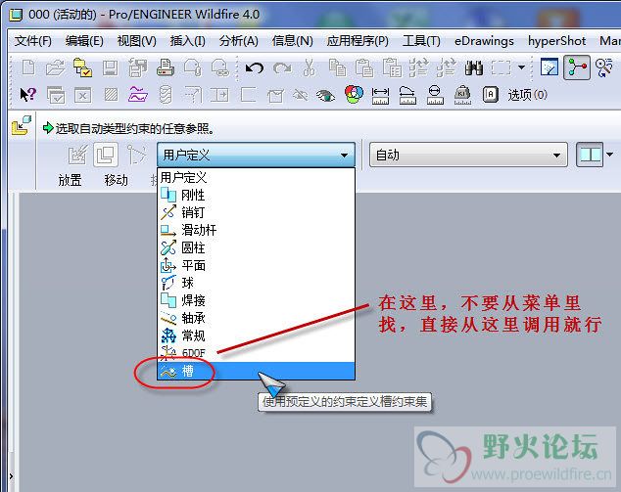Image resolution: width=621 pixels, height=492 pixels.
Task: Click the Cut scissors icon
Action: tap(309, 67)
